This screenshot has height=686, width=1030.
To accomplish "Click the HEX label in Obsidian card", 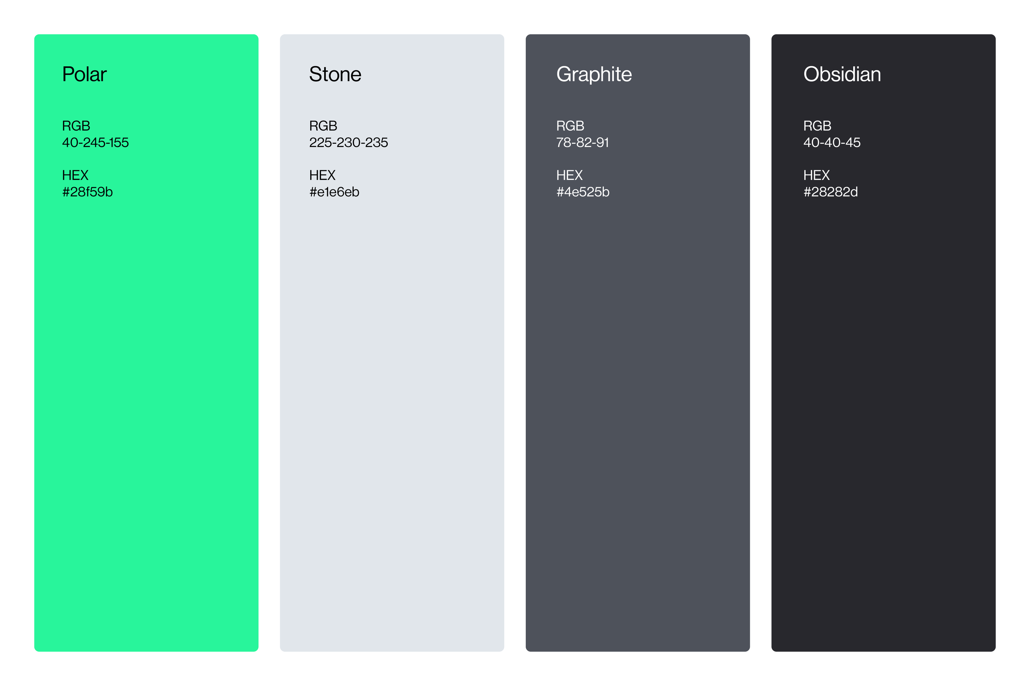I will point(816,175).
